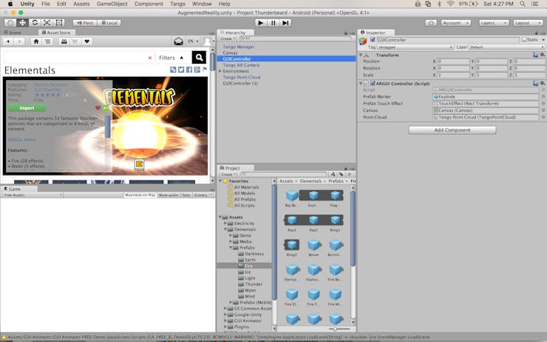Open the Asset Store inbox envelope
The width and height of the screenshot is (547, 342).
coord(178,41)
